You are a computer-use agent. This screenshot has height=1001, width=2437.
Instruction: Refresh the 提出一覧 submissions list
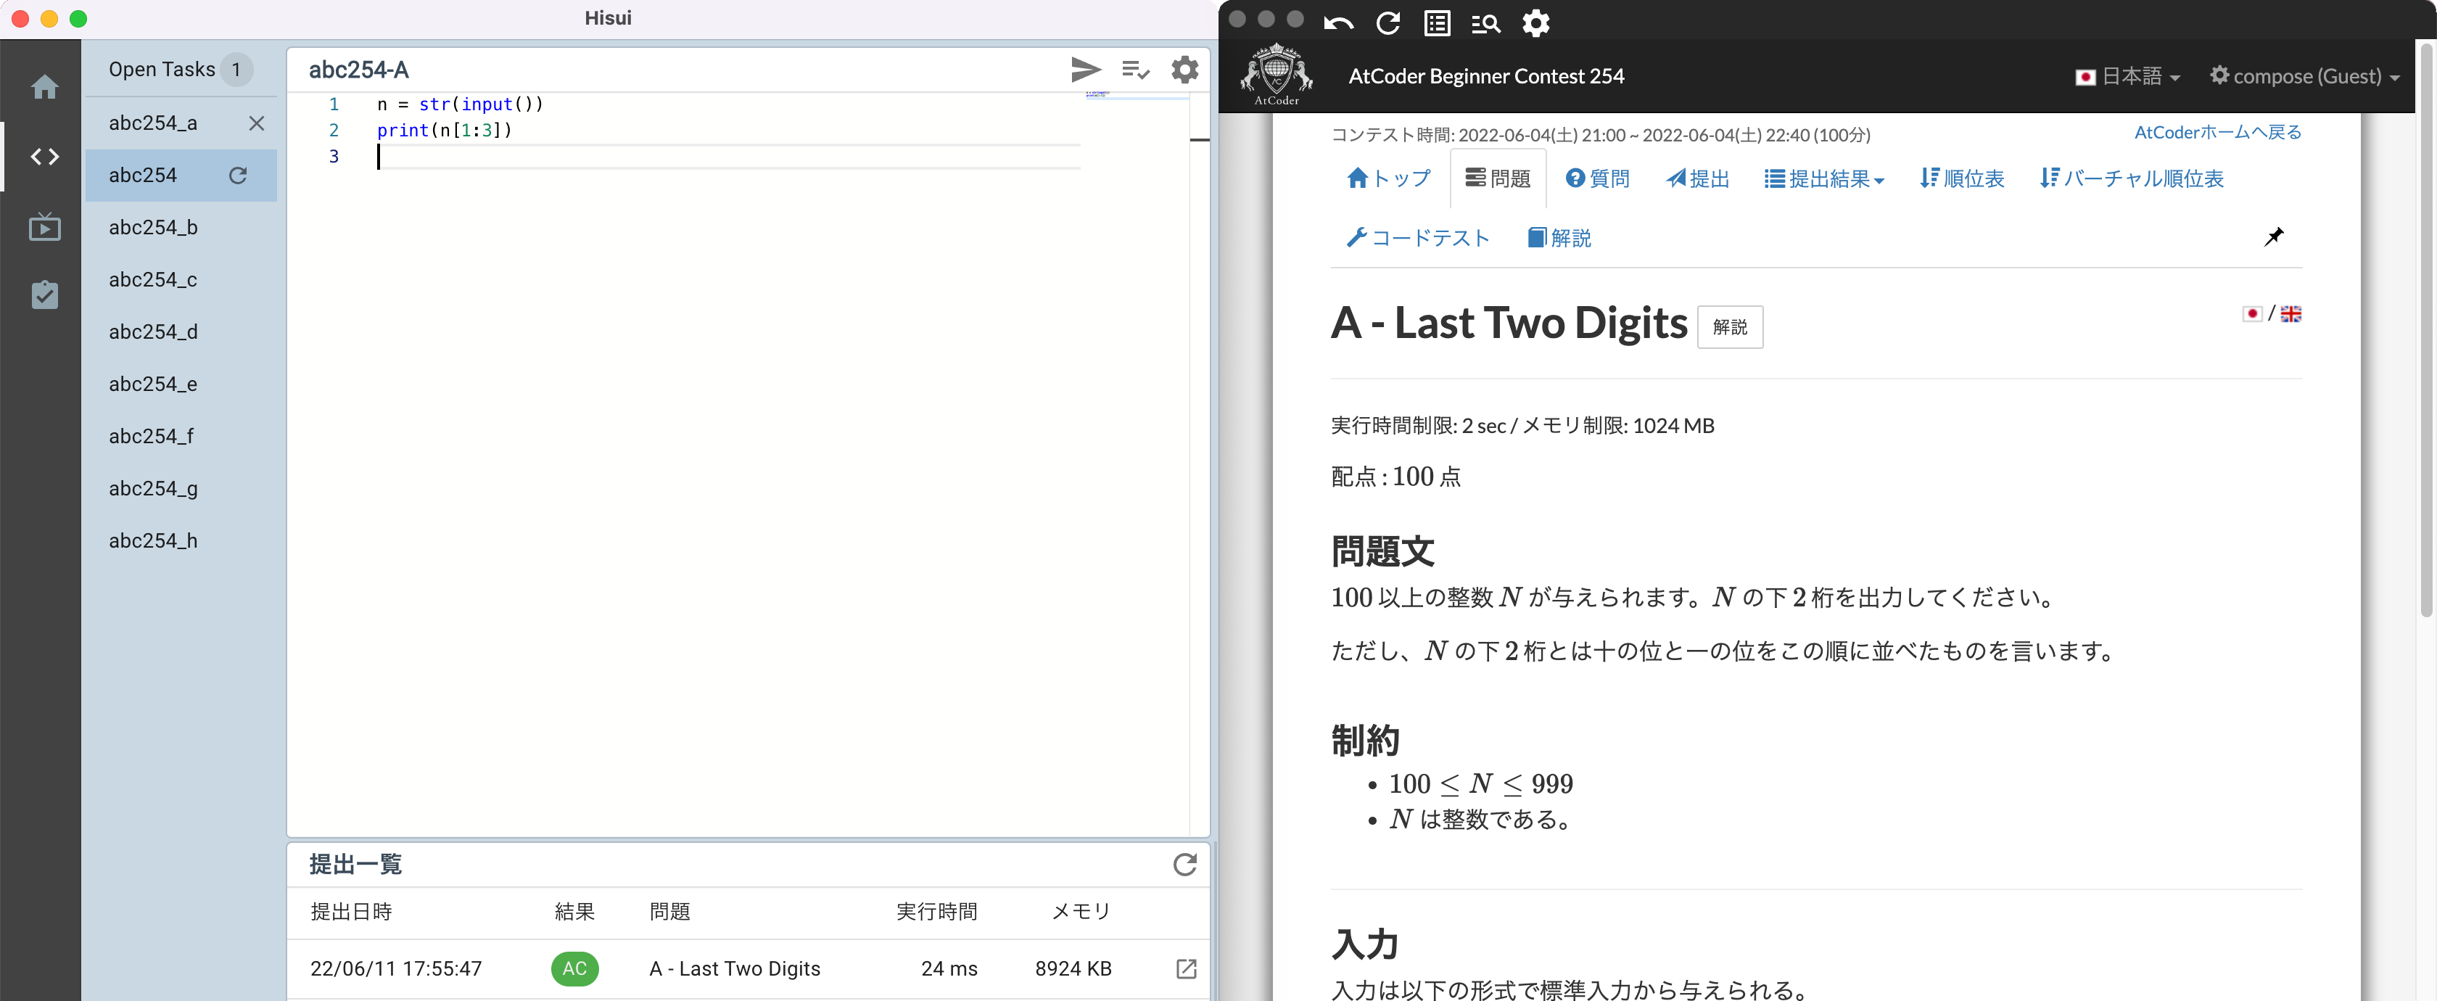pyautogui.click(x=1184, y=864)
